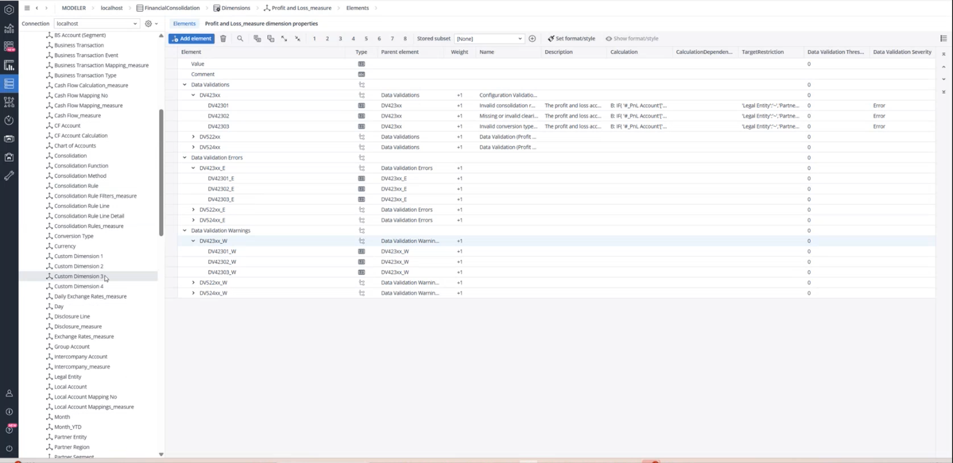Click the expand-all arrows icon in the toolbar
This screenshot has height=463, width=953.
pos(284,39)
